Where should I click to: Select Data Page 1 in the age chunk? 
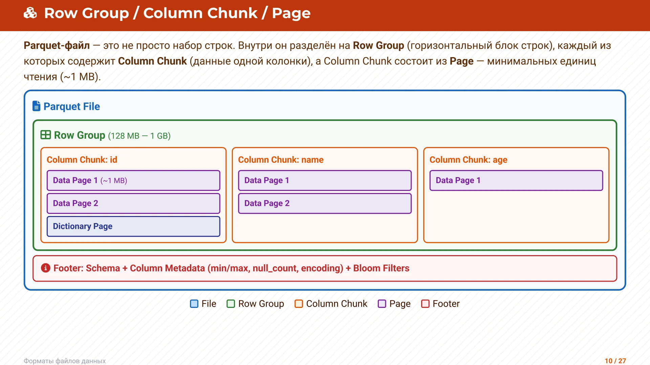pyautogui.click(x=516, y=180)
